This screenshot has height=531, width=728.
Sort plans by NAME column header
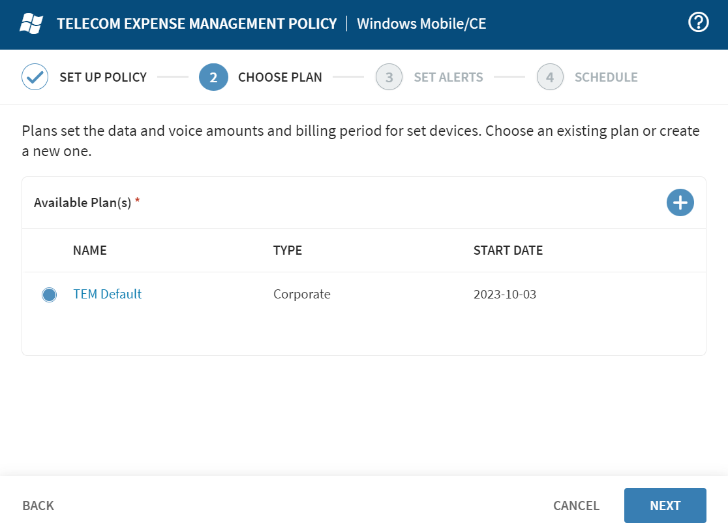(x=89, y=250)
